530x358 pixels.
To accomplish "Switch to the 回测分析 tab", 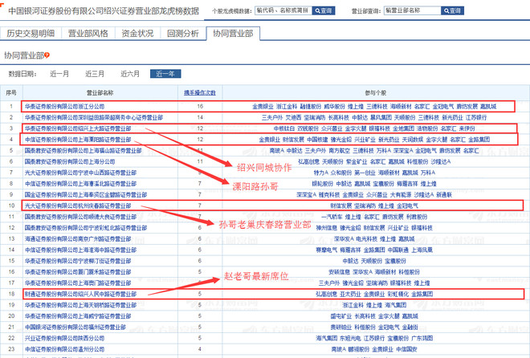I will 183,34.
